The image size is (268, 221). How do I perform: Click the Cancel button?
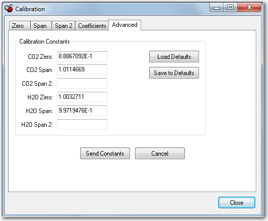(x=160, y=154)
